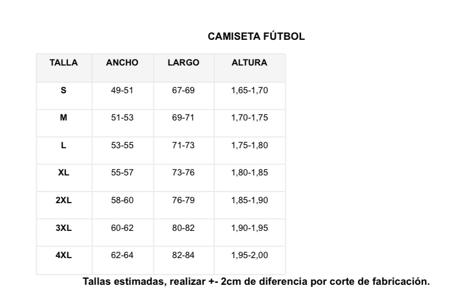The width and height of the screenshot is (453, 308).
Task: Select the 1,90-1,95 height cell
Action: pyautogui.click(x=249, y=228)
